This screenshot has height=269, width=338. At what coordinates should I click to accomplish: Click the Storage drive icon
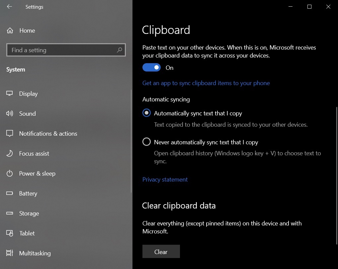click(x=10, y=213)
